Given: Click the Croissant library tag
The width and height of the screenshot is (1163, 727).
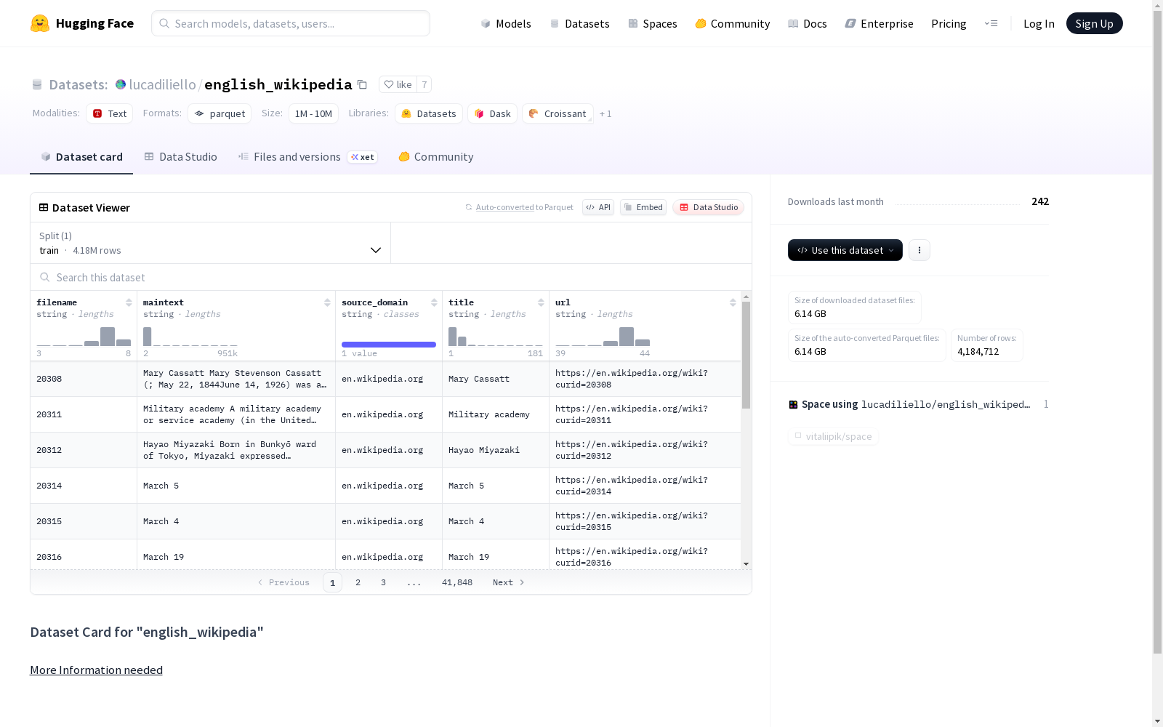Looking at the screenshot, I should click(558, 113).
